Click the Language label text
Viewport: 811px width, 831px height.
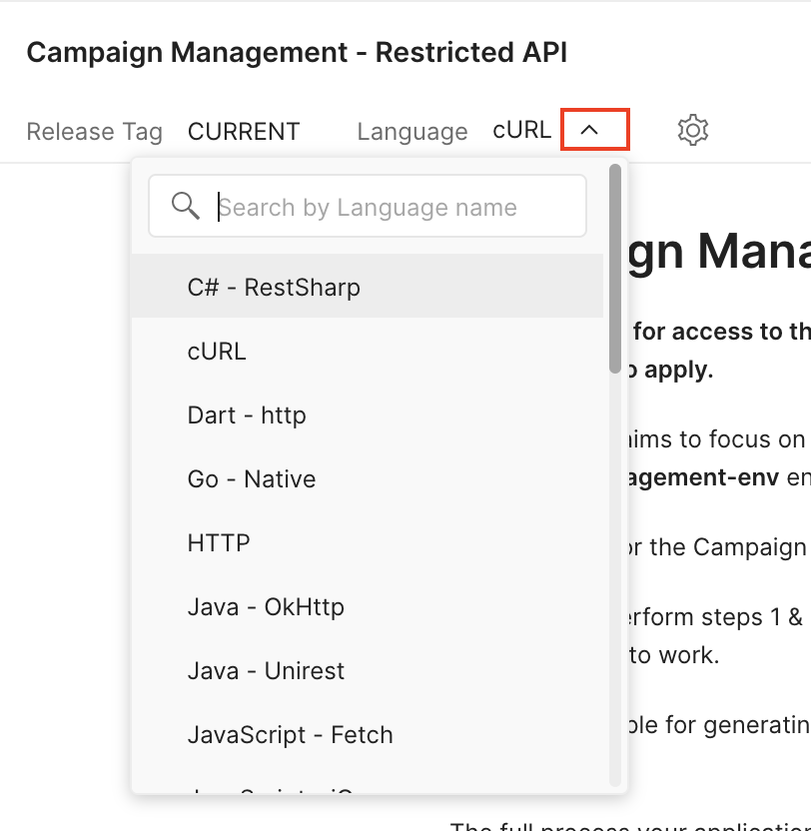pos(412,132)
